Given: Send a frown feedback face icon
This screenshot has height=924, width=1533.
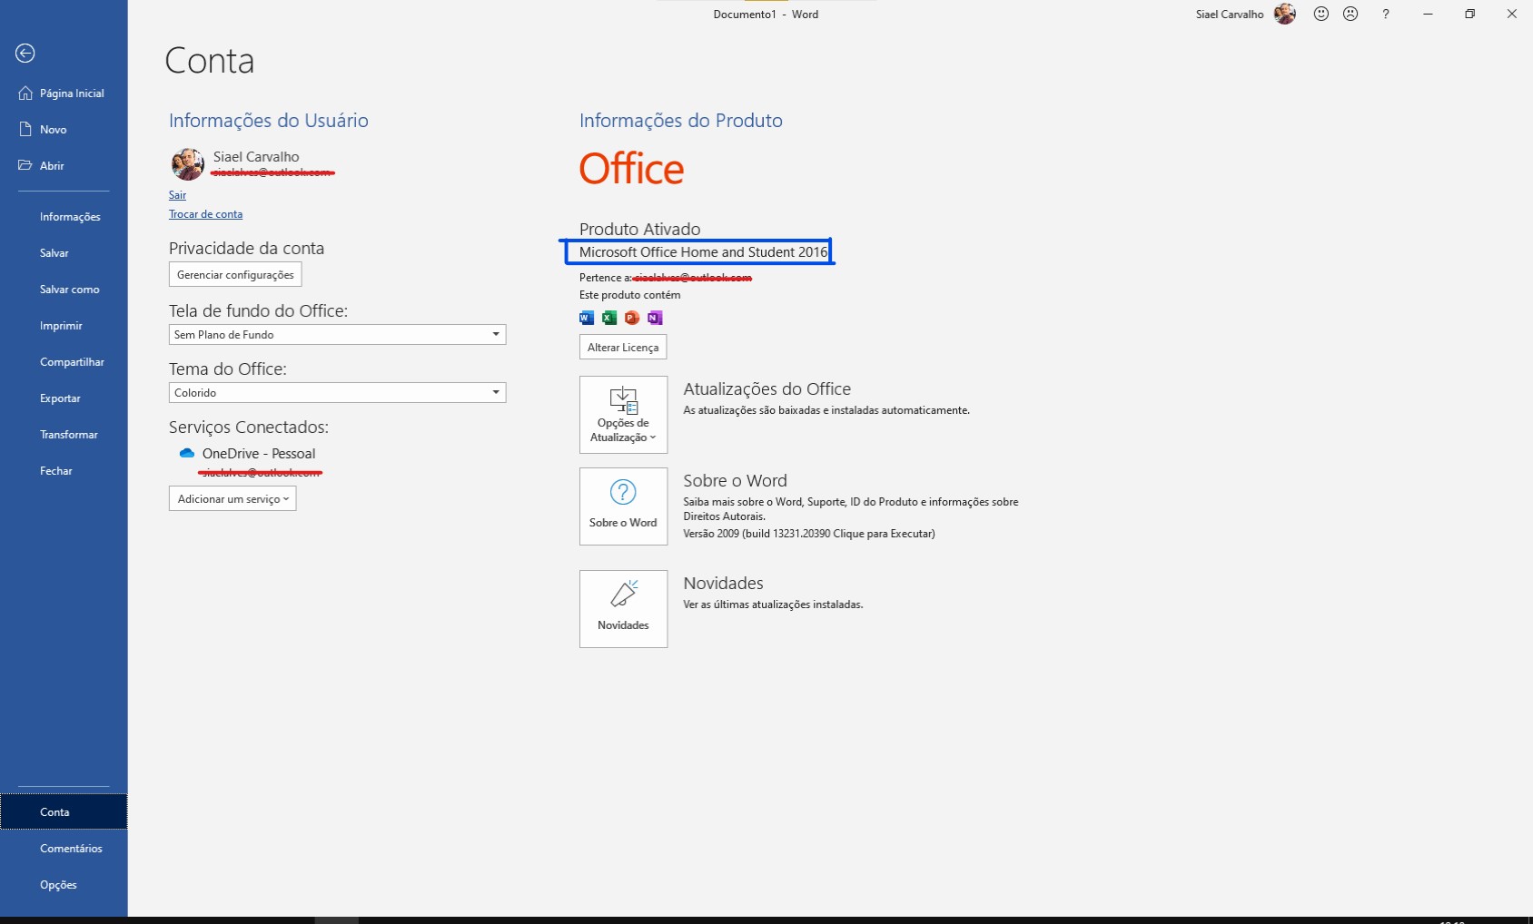Looking at the screenshot, I should coord(1351,14).
